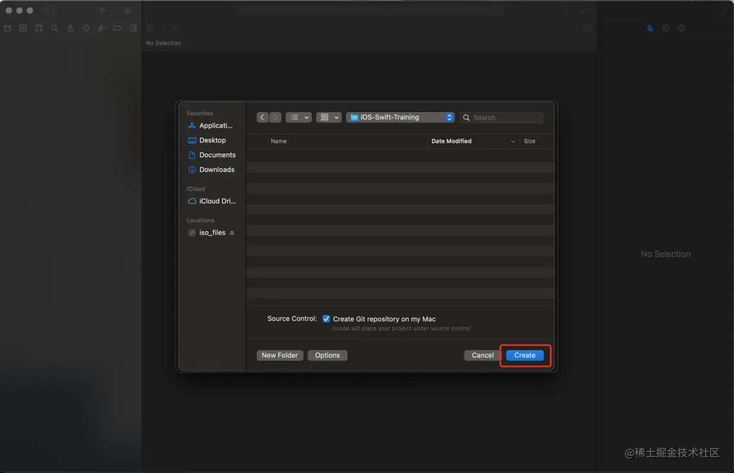734x473 pixels.
Task: Open the Test navigator diamond icon
Action: 86,28
